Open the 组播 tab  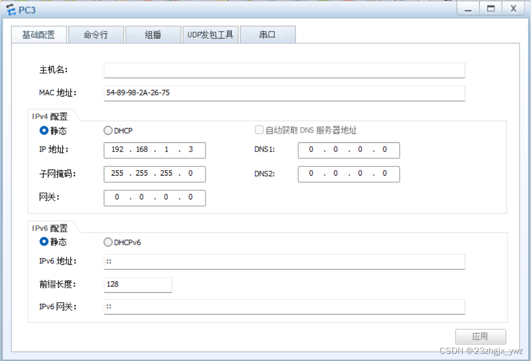click(153, 34)
